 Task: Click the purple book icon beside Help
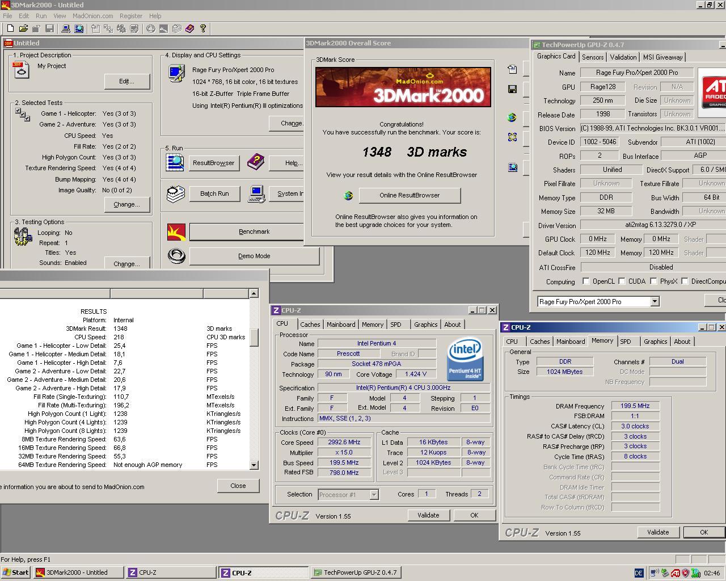pyautogui.click(x=255, y=162)
